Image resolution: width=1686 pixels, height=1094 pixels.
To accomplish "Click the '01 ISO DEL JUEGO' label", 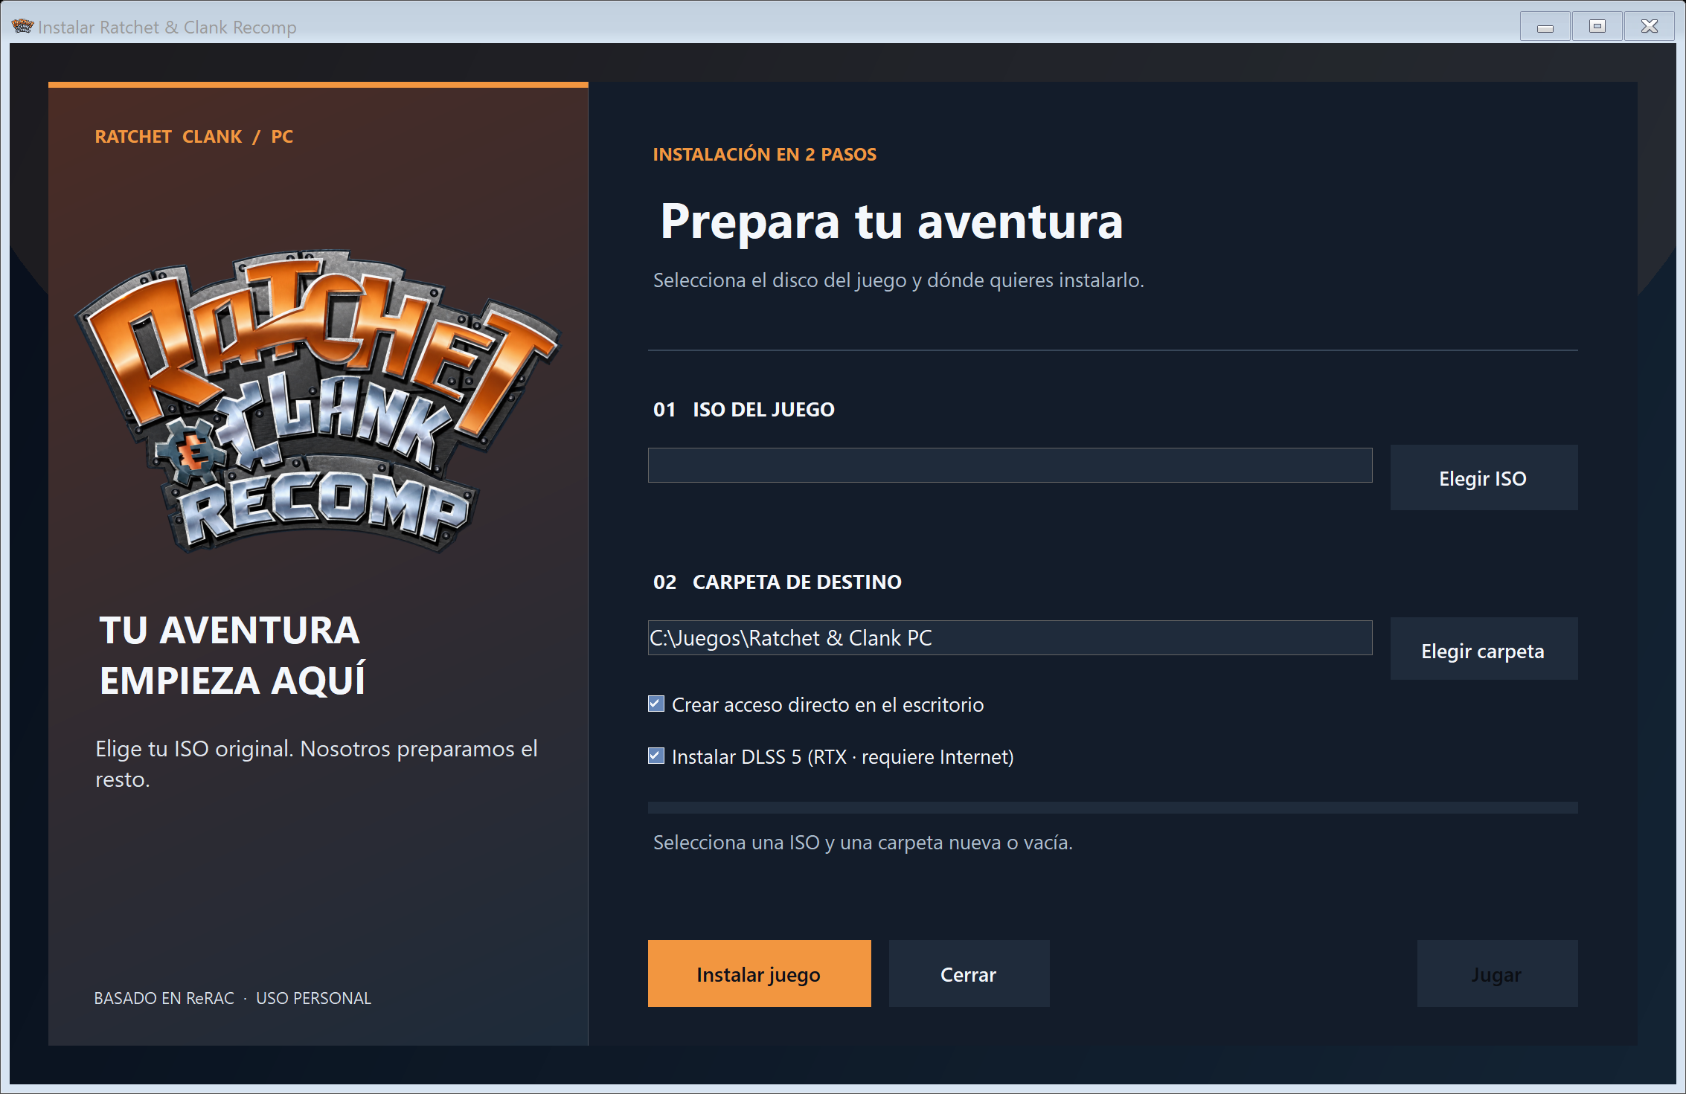I will pos(744,409).
